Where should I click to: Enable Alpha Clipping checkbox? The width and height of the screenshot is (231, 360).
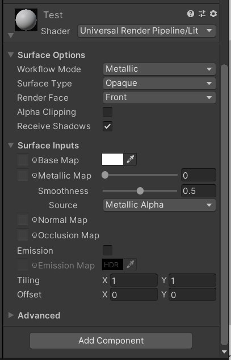click(x=107, y=112)
